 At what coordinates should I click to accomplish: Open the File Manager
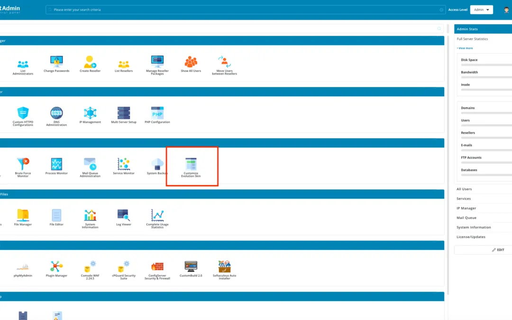(x=22, y=216)
